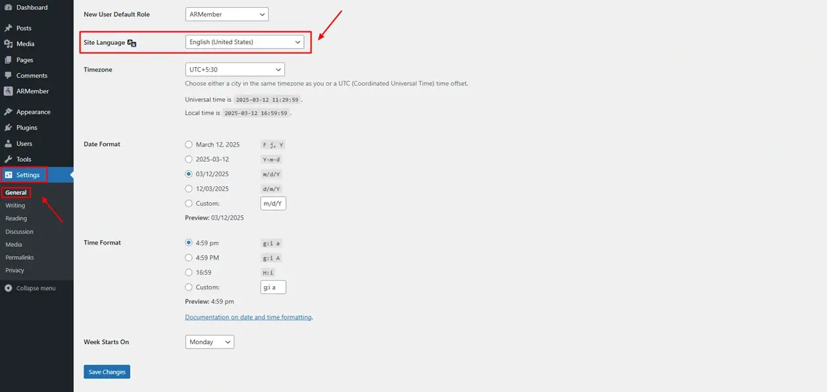Screen dimensions: 827x392
Task: Click the custom time format input field
Action: (x=273, y=287)
